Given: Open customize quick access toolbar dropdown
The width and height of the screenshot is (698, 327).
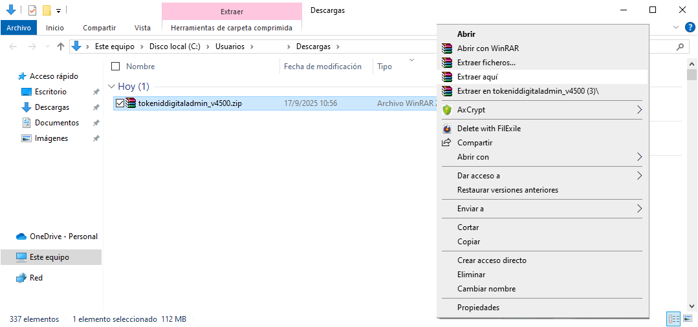Looking at the screenshot, I should click(59, 11).
